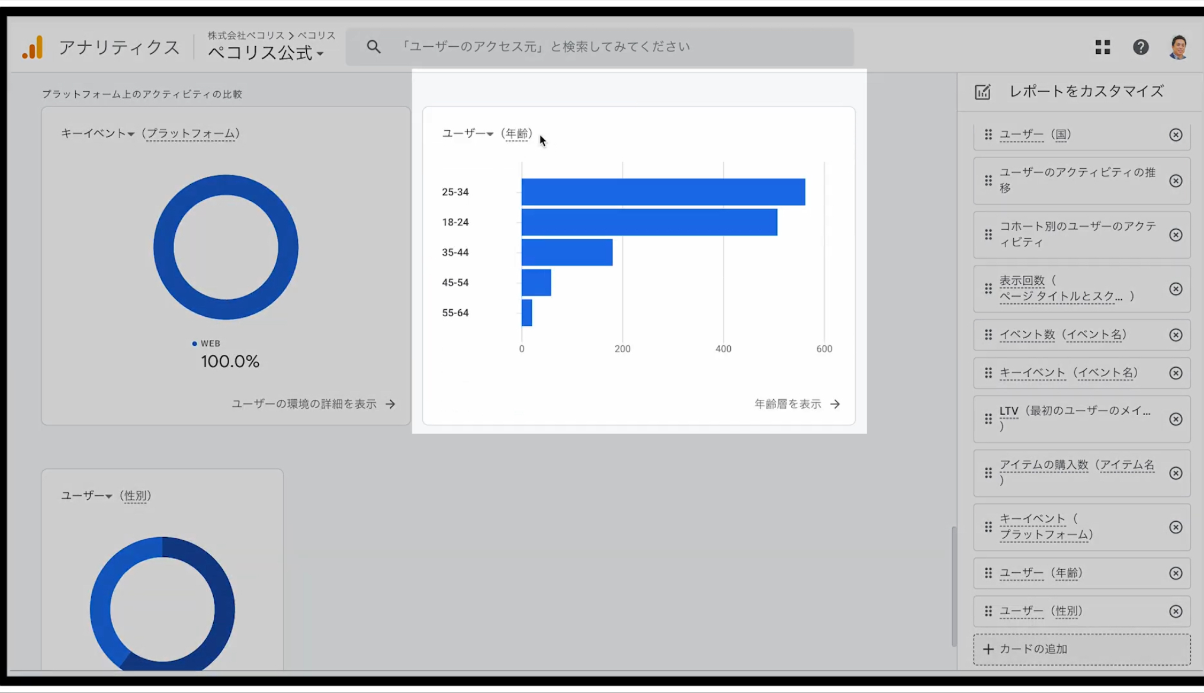Open the help question mark icon

coord(1141,47)
